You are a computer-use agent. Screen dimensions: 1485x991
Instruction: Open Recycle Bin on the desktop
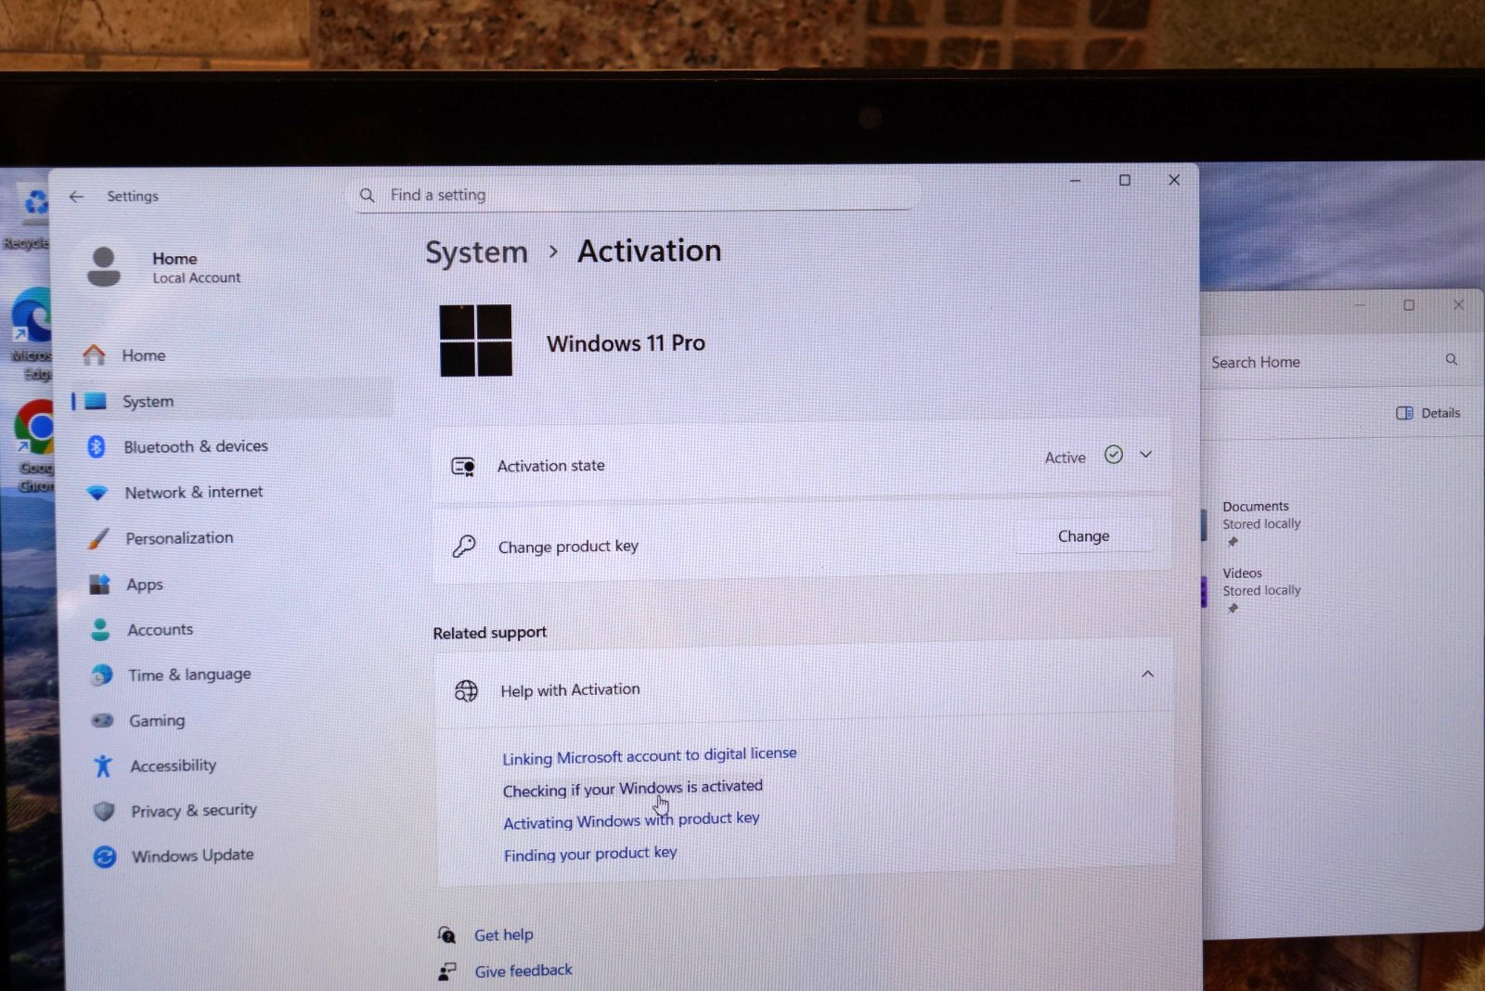(28, 215)
